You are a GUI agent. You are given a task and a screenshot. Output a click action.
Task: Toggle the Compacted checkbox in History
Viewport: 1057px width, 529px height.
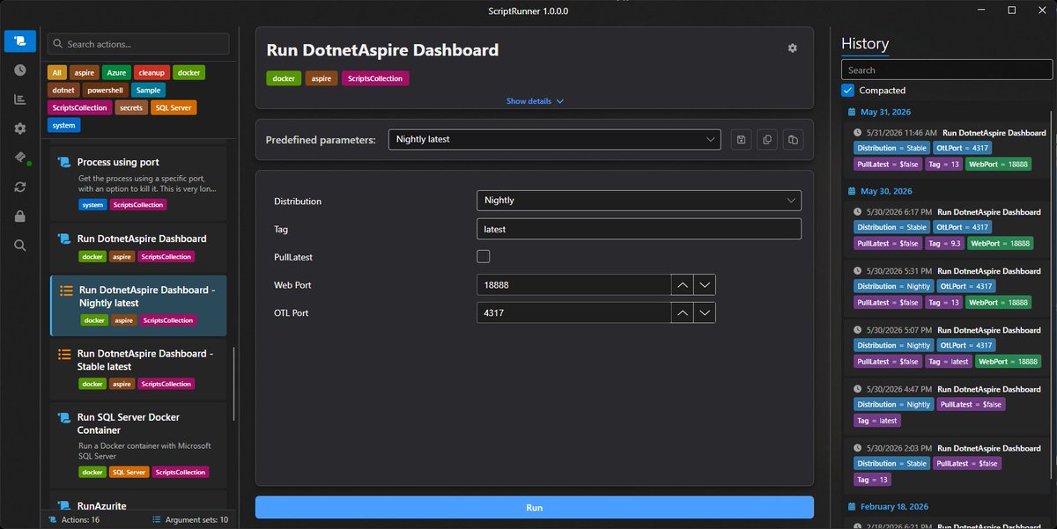[847, 90]
